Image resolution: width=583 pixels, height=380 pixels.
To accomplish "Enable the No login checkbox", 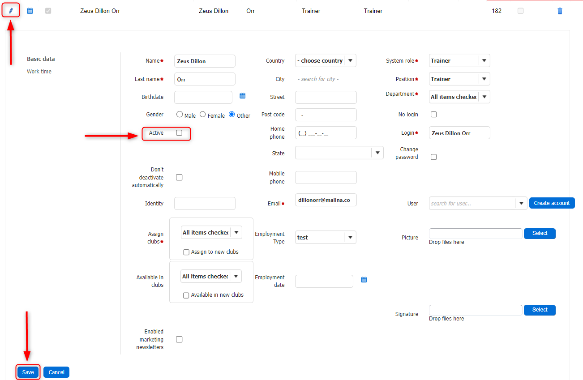I will tap(433, 115).
